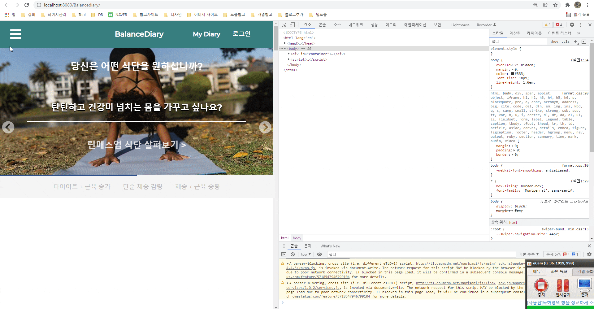Open the console context dropdown top
Viewport: 594px width, 309px height.
coord(306,254)
